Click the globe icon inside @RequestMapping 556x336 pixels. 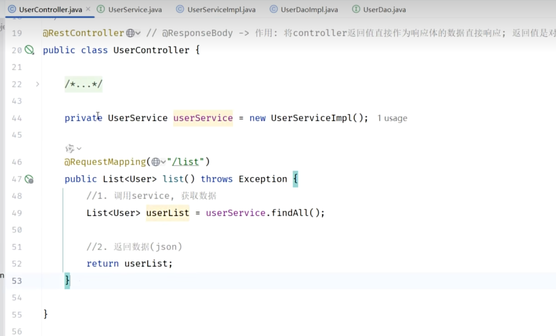tap(156, 162)
